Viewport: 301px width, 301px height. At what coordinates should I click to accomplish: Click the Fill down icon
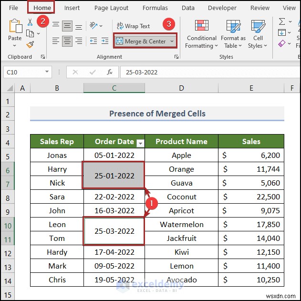coord(281,32)
